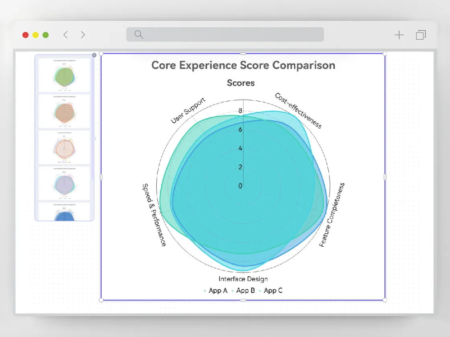The width and height of the screenshot is (450, 337).
Task: Click the back navigation arrow
Action: (x=65, y=35)
